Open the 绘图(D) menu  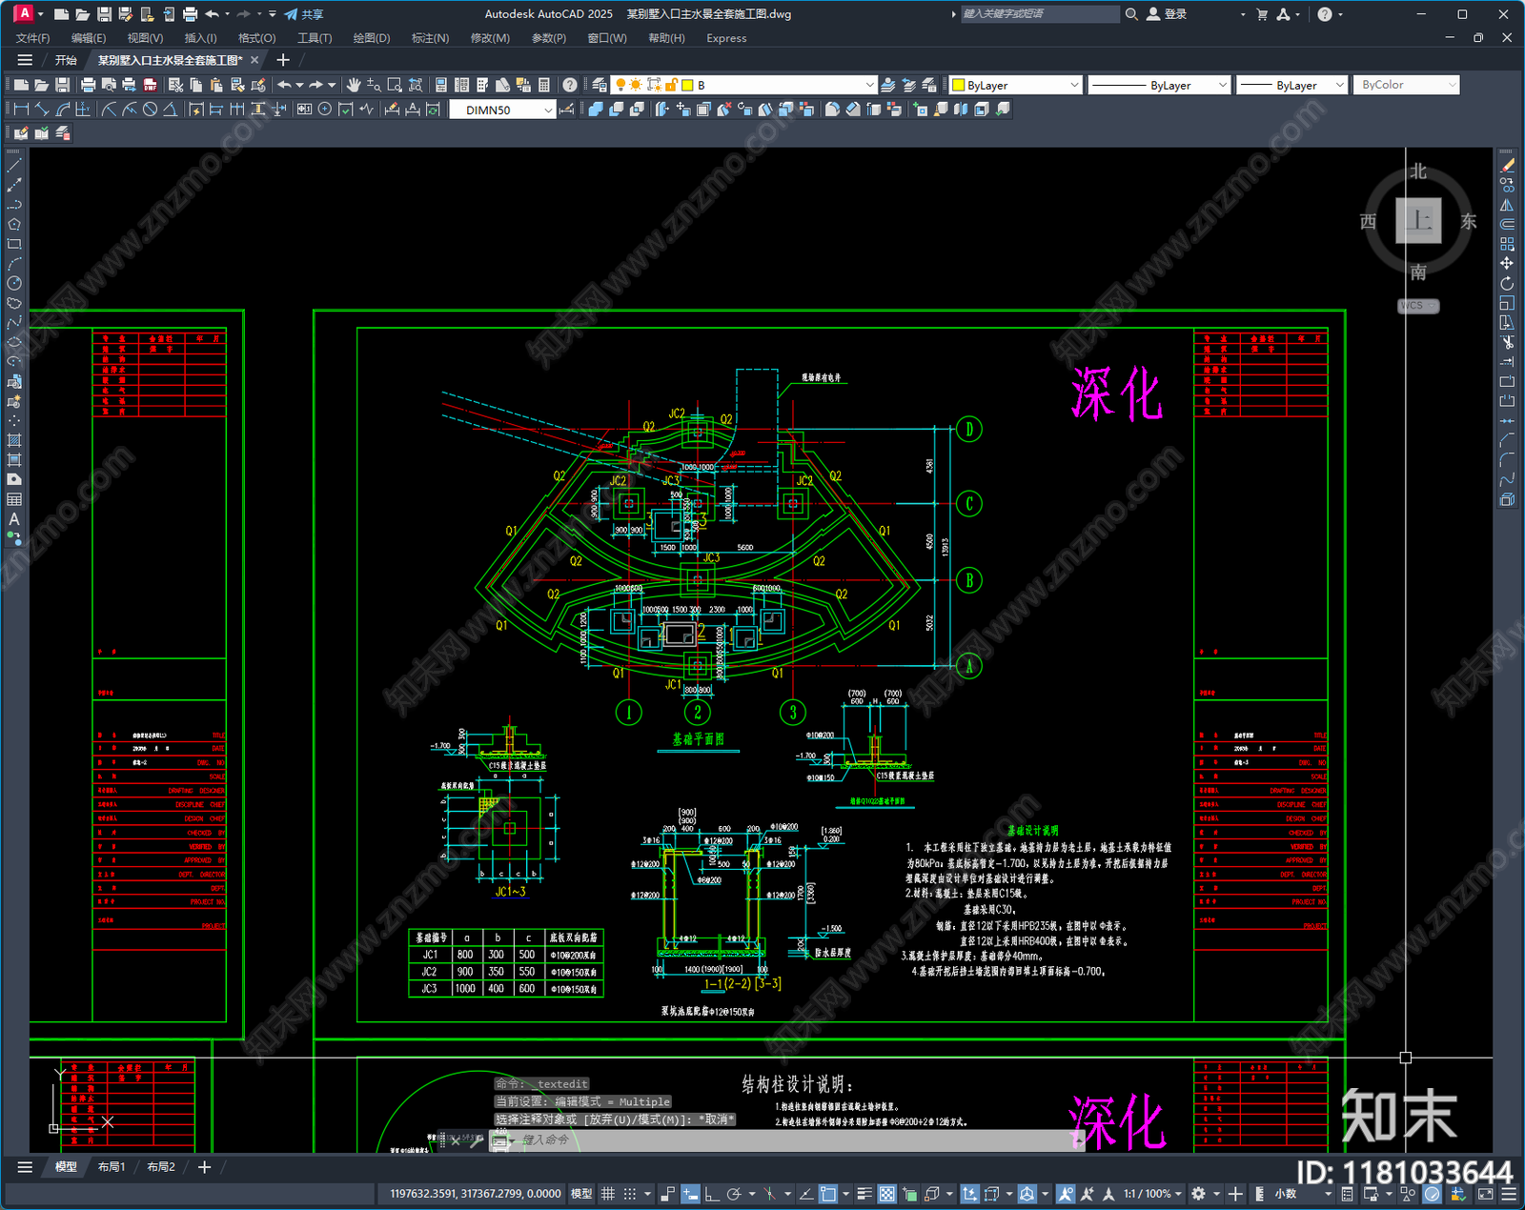click(x=372, y=38)
